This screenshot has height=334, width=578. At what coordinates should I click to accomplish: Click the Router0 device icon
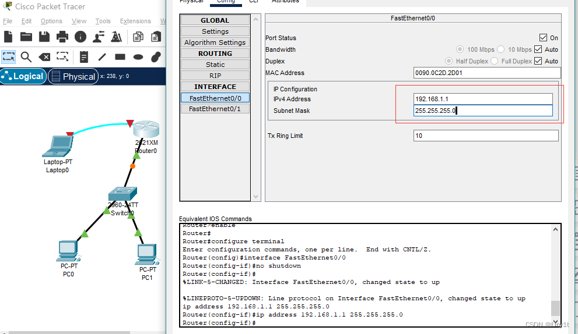[x=146, y=129]
